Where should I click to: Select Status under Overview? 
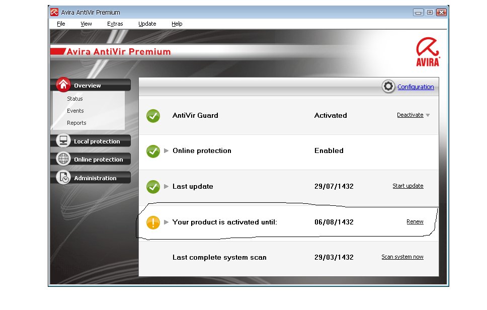[x=75, y=99]
